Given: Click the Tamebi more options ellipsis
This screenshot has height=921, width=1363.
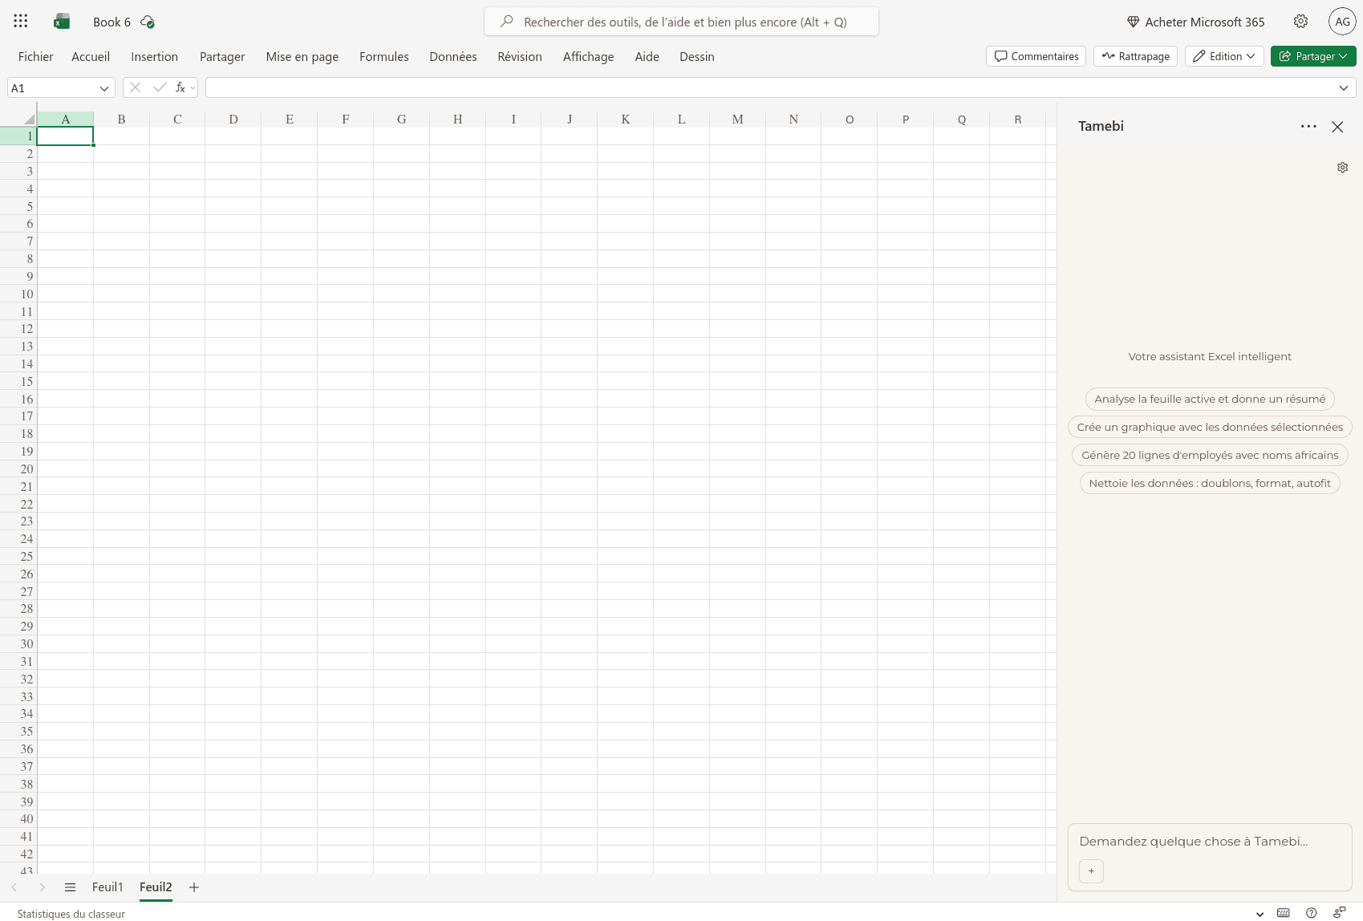Looking at the screenshot, I should (1308, 127).
